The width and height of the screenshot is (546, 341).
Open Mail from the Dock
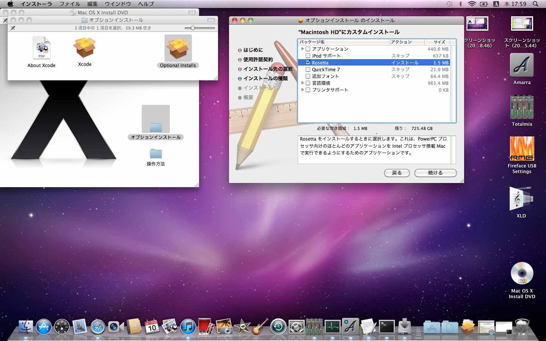[x=80, y=326]
